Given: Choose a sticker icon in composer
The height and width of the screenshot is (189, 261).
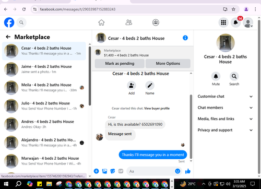Looking at the screenshot, I should (113, 171).
